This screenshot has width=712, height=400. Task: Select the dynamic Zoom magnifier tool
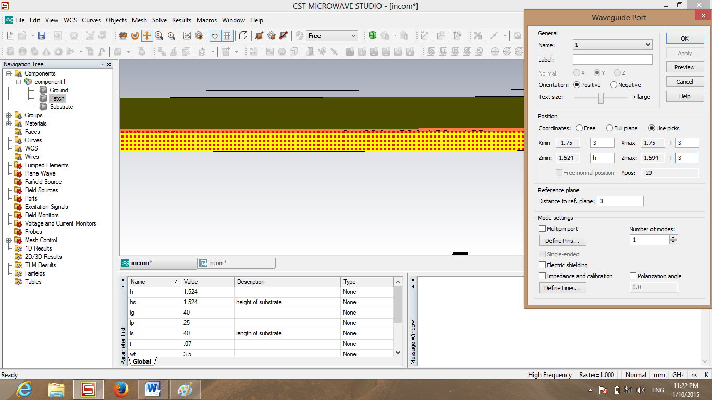tap(159, 35)
